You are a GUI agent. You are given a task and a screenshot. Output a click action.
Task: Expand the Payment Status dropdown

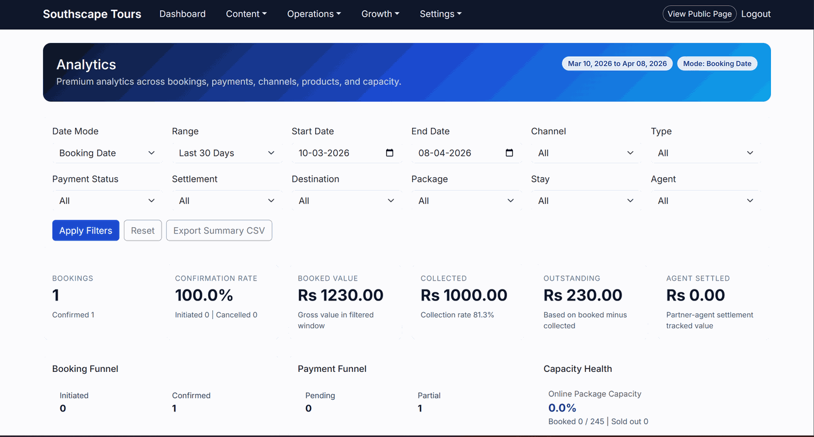[107, 200]
